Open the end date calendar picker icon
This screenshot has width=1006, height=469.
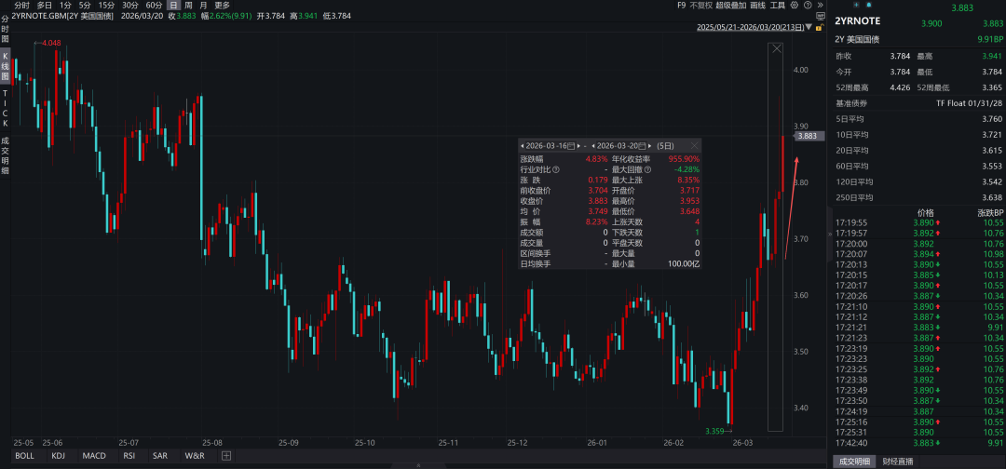click(641, 146)
